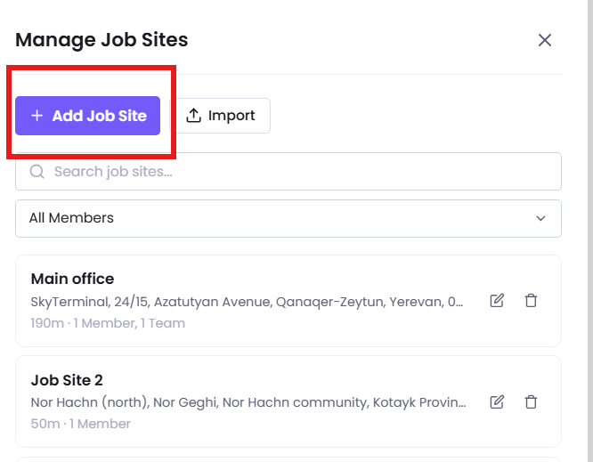Focus the Search job sites field
This screenshot has width=593, height=462.
point(288,171)
